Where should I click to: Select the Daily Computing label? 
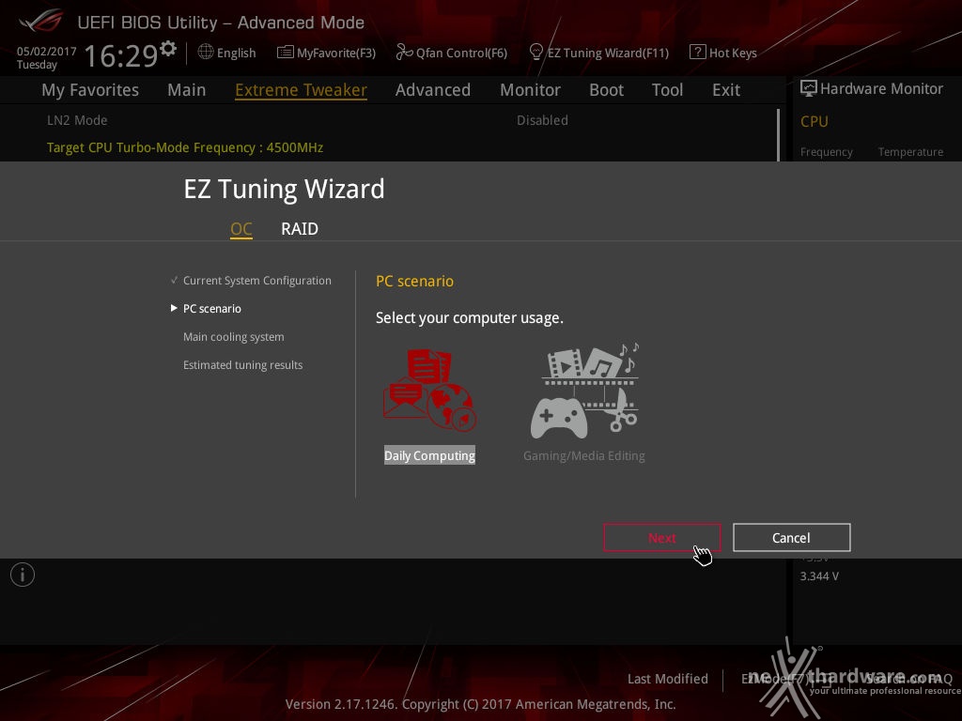[x=429, y=455]
